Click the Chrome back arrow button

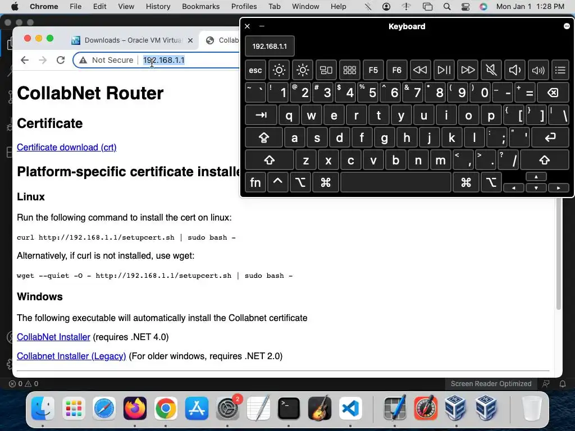coord(25,60)
